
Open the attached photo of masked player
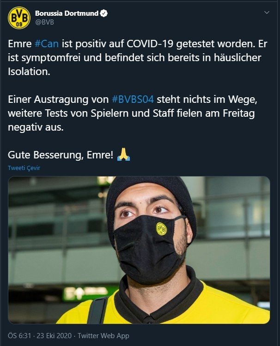click(139, 250)
